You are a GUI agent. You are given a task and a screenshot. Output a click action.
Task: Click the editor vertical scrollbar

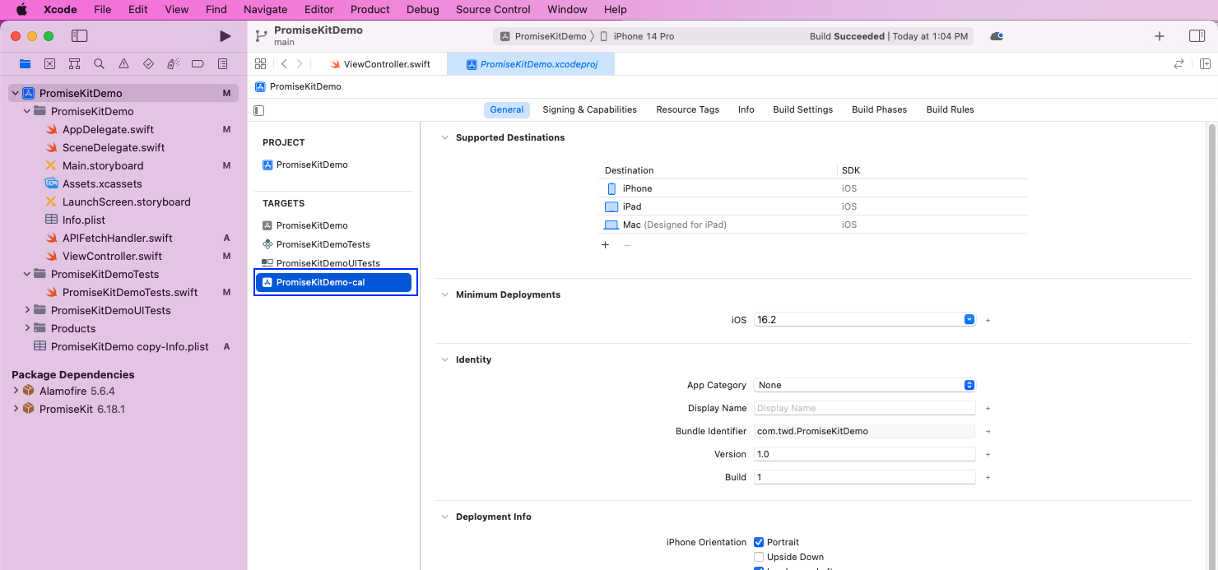pos(1211,346)
